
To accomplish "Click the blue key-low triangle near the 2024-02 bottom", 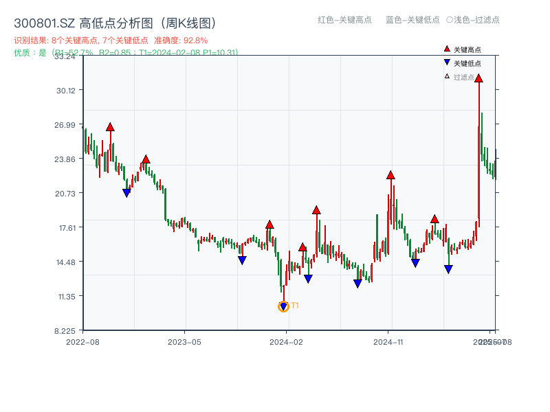I will (307, 277).
